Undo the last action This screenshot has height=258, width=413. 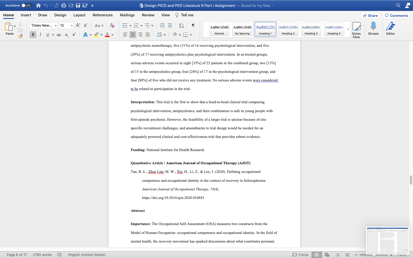coord(46,5)
